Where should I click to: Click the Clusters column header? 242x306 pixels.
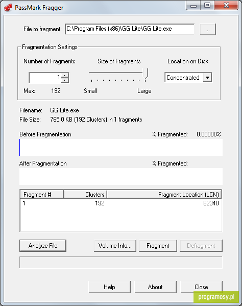(85, 195)
